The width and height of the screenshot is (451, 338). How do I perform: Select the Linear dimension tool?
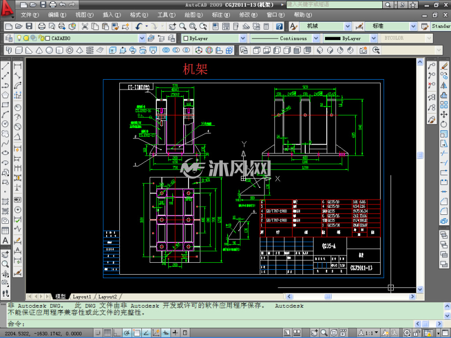(x=18, y=66)
